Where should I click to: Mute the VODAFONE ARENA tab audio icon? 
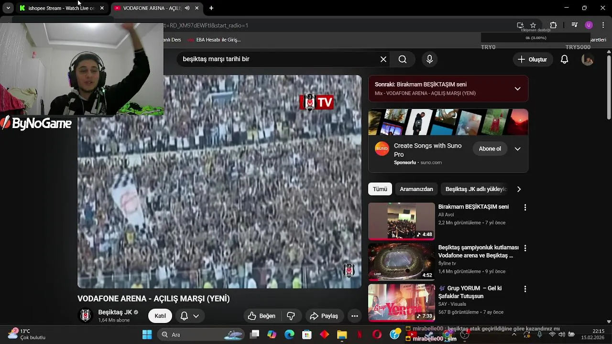tap(187, 8)
